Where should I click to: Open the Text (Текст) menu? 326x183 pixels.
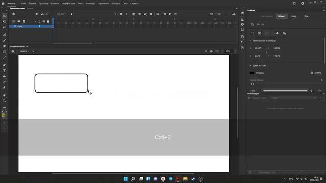80,4
